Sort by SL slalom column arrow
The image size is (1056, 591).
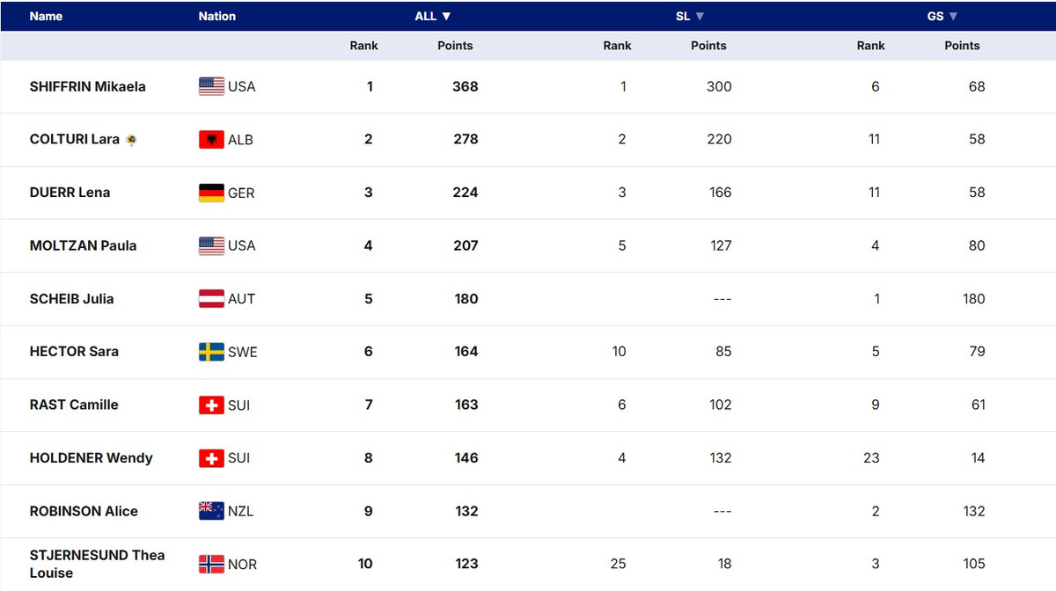[700, 16]
